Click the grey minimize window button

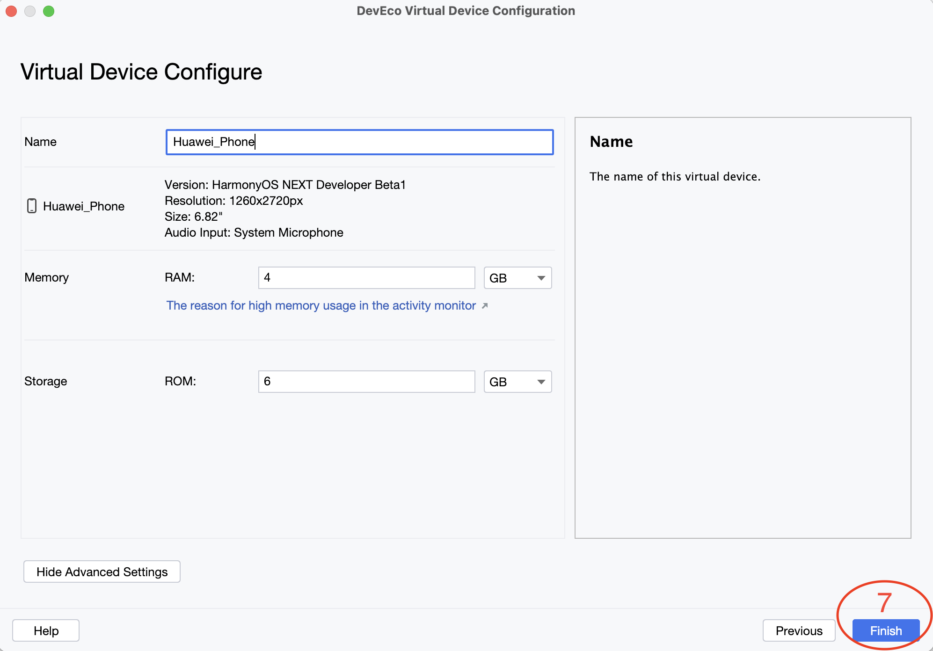tap(30, 11)
